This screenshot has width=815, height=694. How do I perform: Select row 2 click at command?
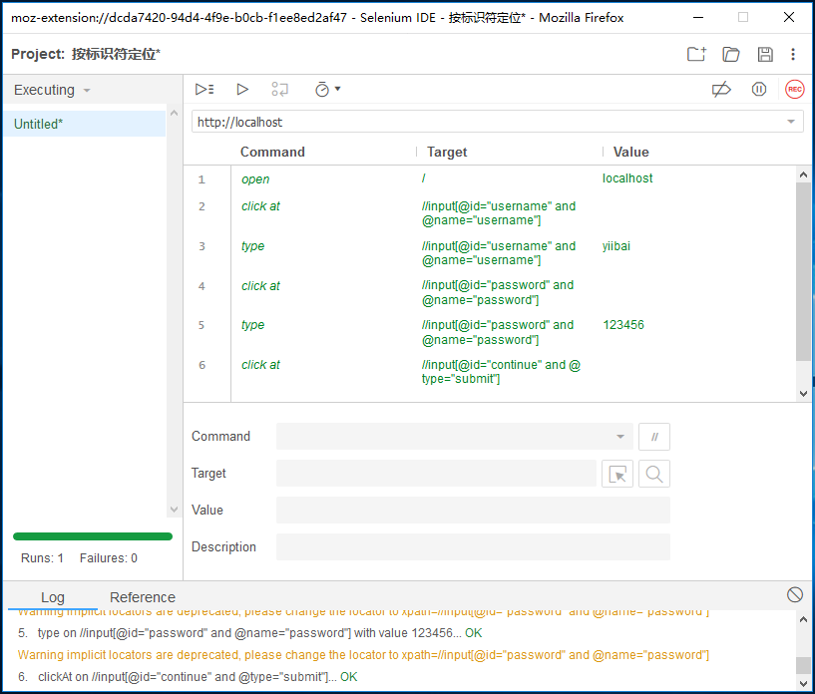coord(490,213)
